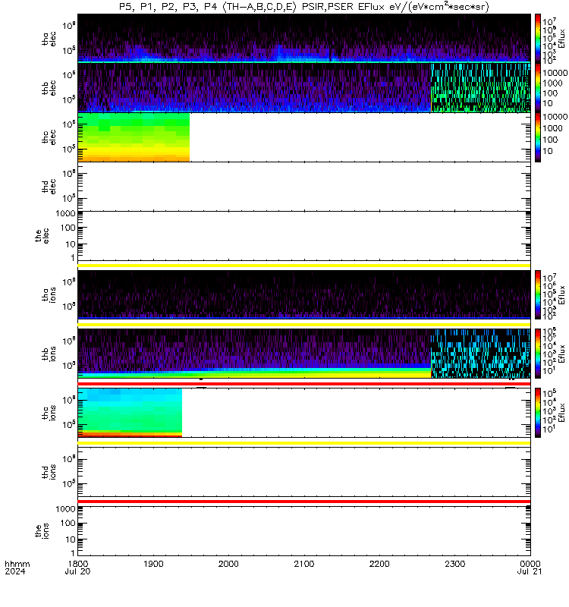
Task: Click the color bar beside thb ions panel
Action: pyautogui.click(x=538, y=354)
